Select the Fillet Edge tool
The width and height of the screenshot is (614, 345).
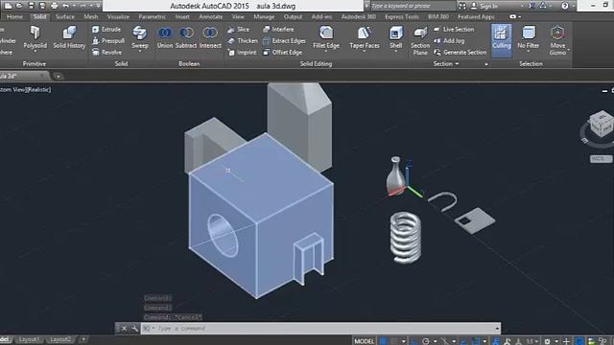click(x=326, y=38)
